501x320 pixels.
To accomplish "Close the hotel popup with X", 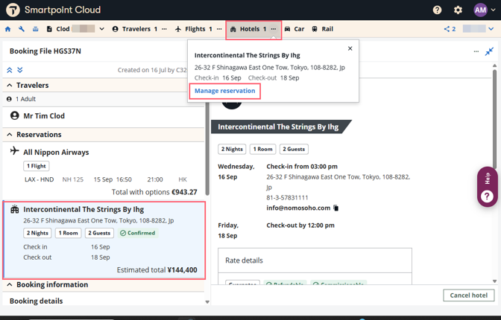I will (350, 48).
